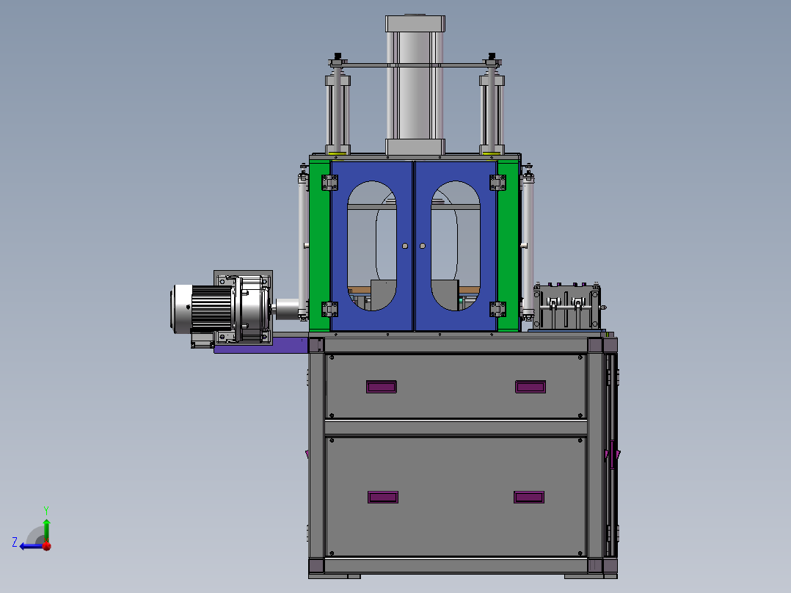Select the large central pneumatic cylinder on top
The image size is (791, 593).
pyautogui.click(x=415, y=85)
